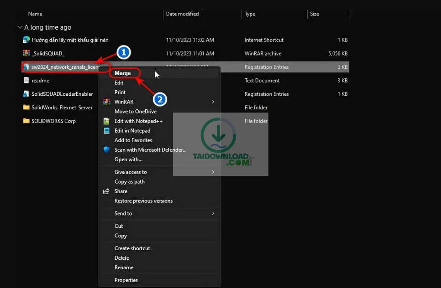Image resolution: width=441 pixels, height=288 pixels.
Task: Click the Hướng dẫn internet shortcut icon
Action: [x=26, y=40]
